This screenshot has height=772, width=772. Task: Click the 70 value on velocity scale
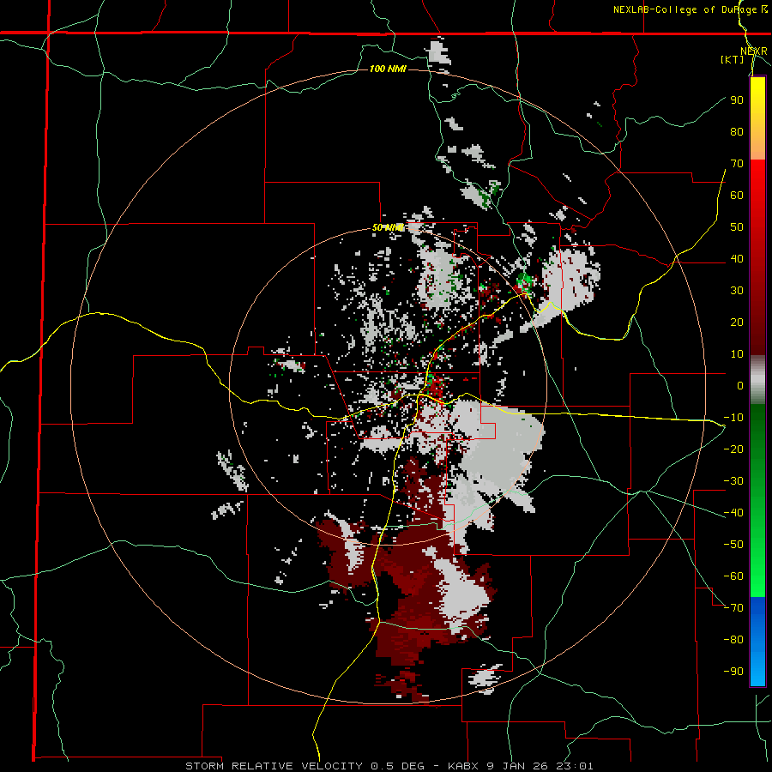click(x=737, y=164)
